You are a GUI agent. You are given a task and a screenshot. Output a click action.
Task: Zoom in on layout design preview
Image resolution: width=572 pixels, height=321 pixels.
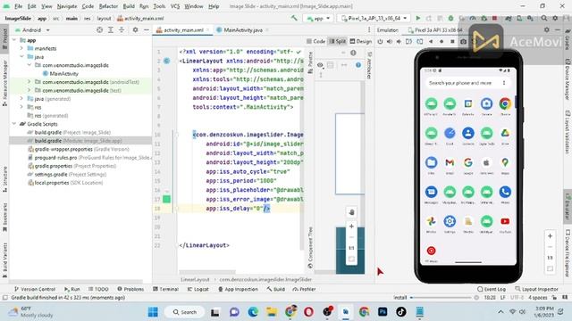[x=351, y=226]
